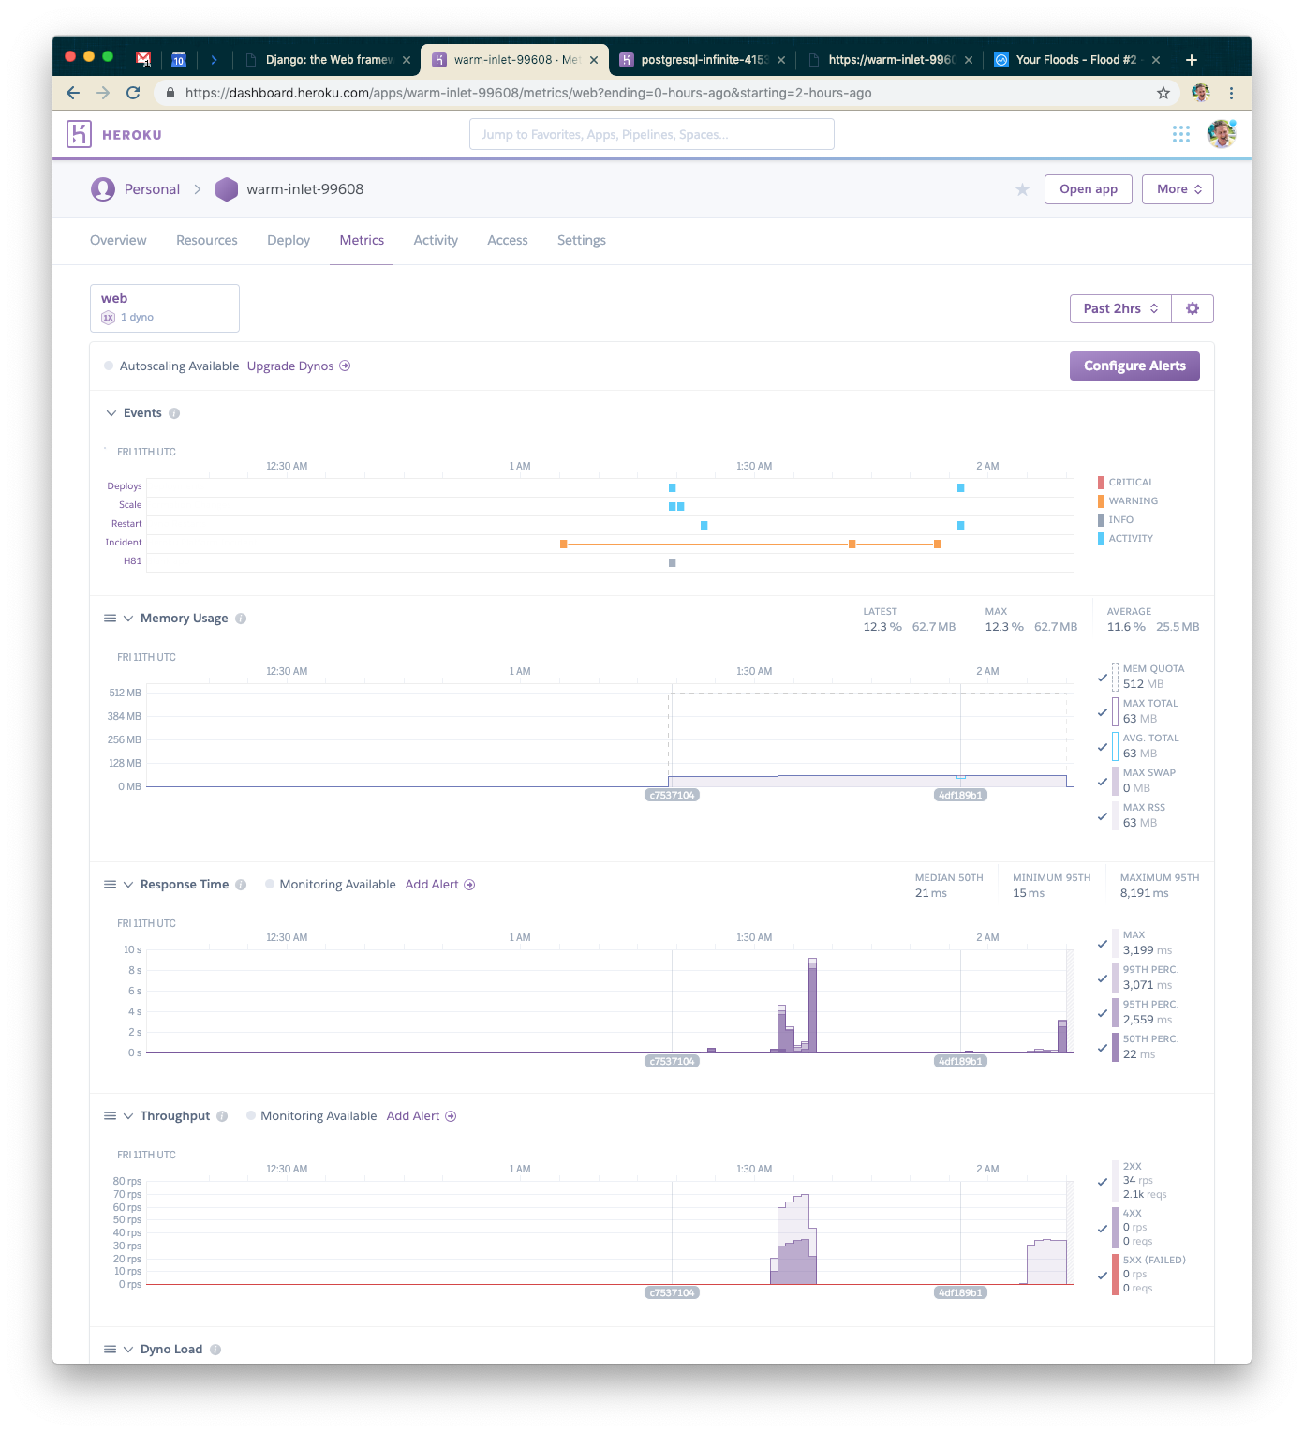The height and width of the screenshot is (1433, 1304).
Task: Click the Memory Usage info icon
Action: click(x=241, y=619)
